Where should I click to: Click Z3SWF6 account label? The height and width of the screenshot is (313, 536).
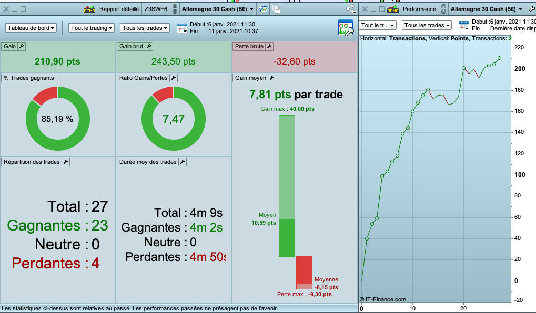pos(156,9)
